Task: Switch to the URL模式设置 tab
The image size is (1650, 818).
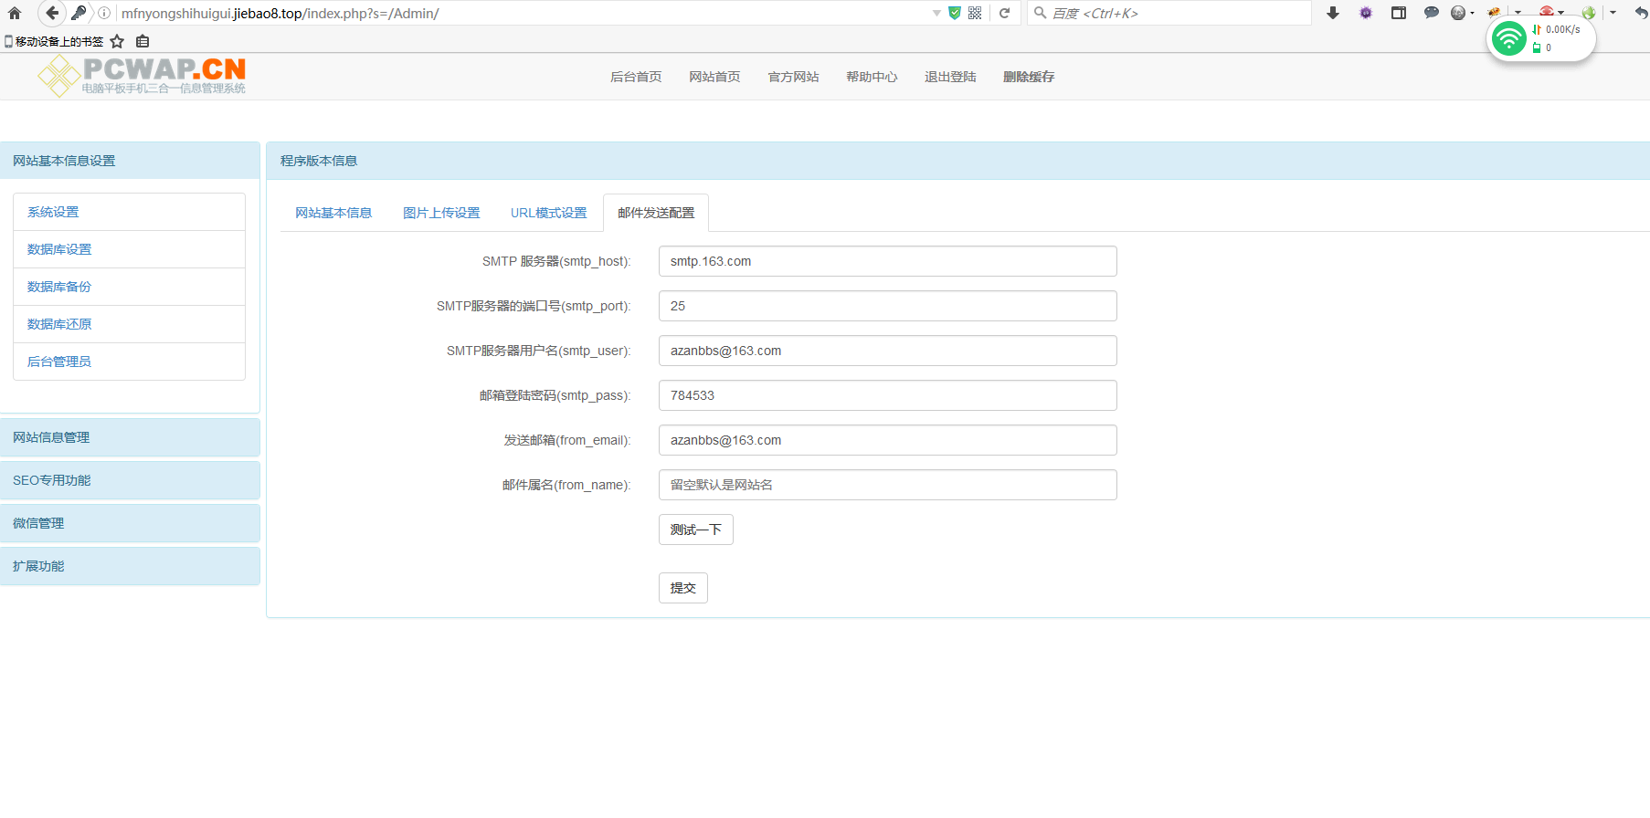Action: click(548, 213)
